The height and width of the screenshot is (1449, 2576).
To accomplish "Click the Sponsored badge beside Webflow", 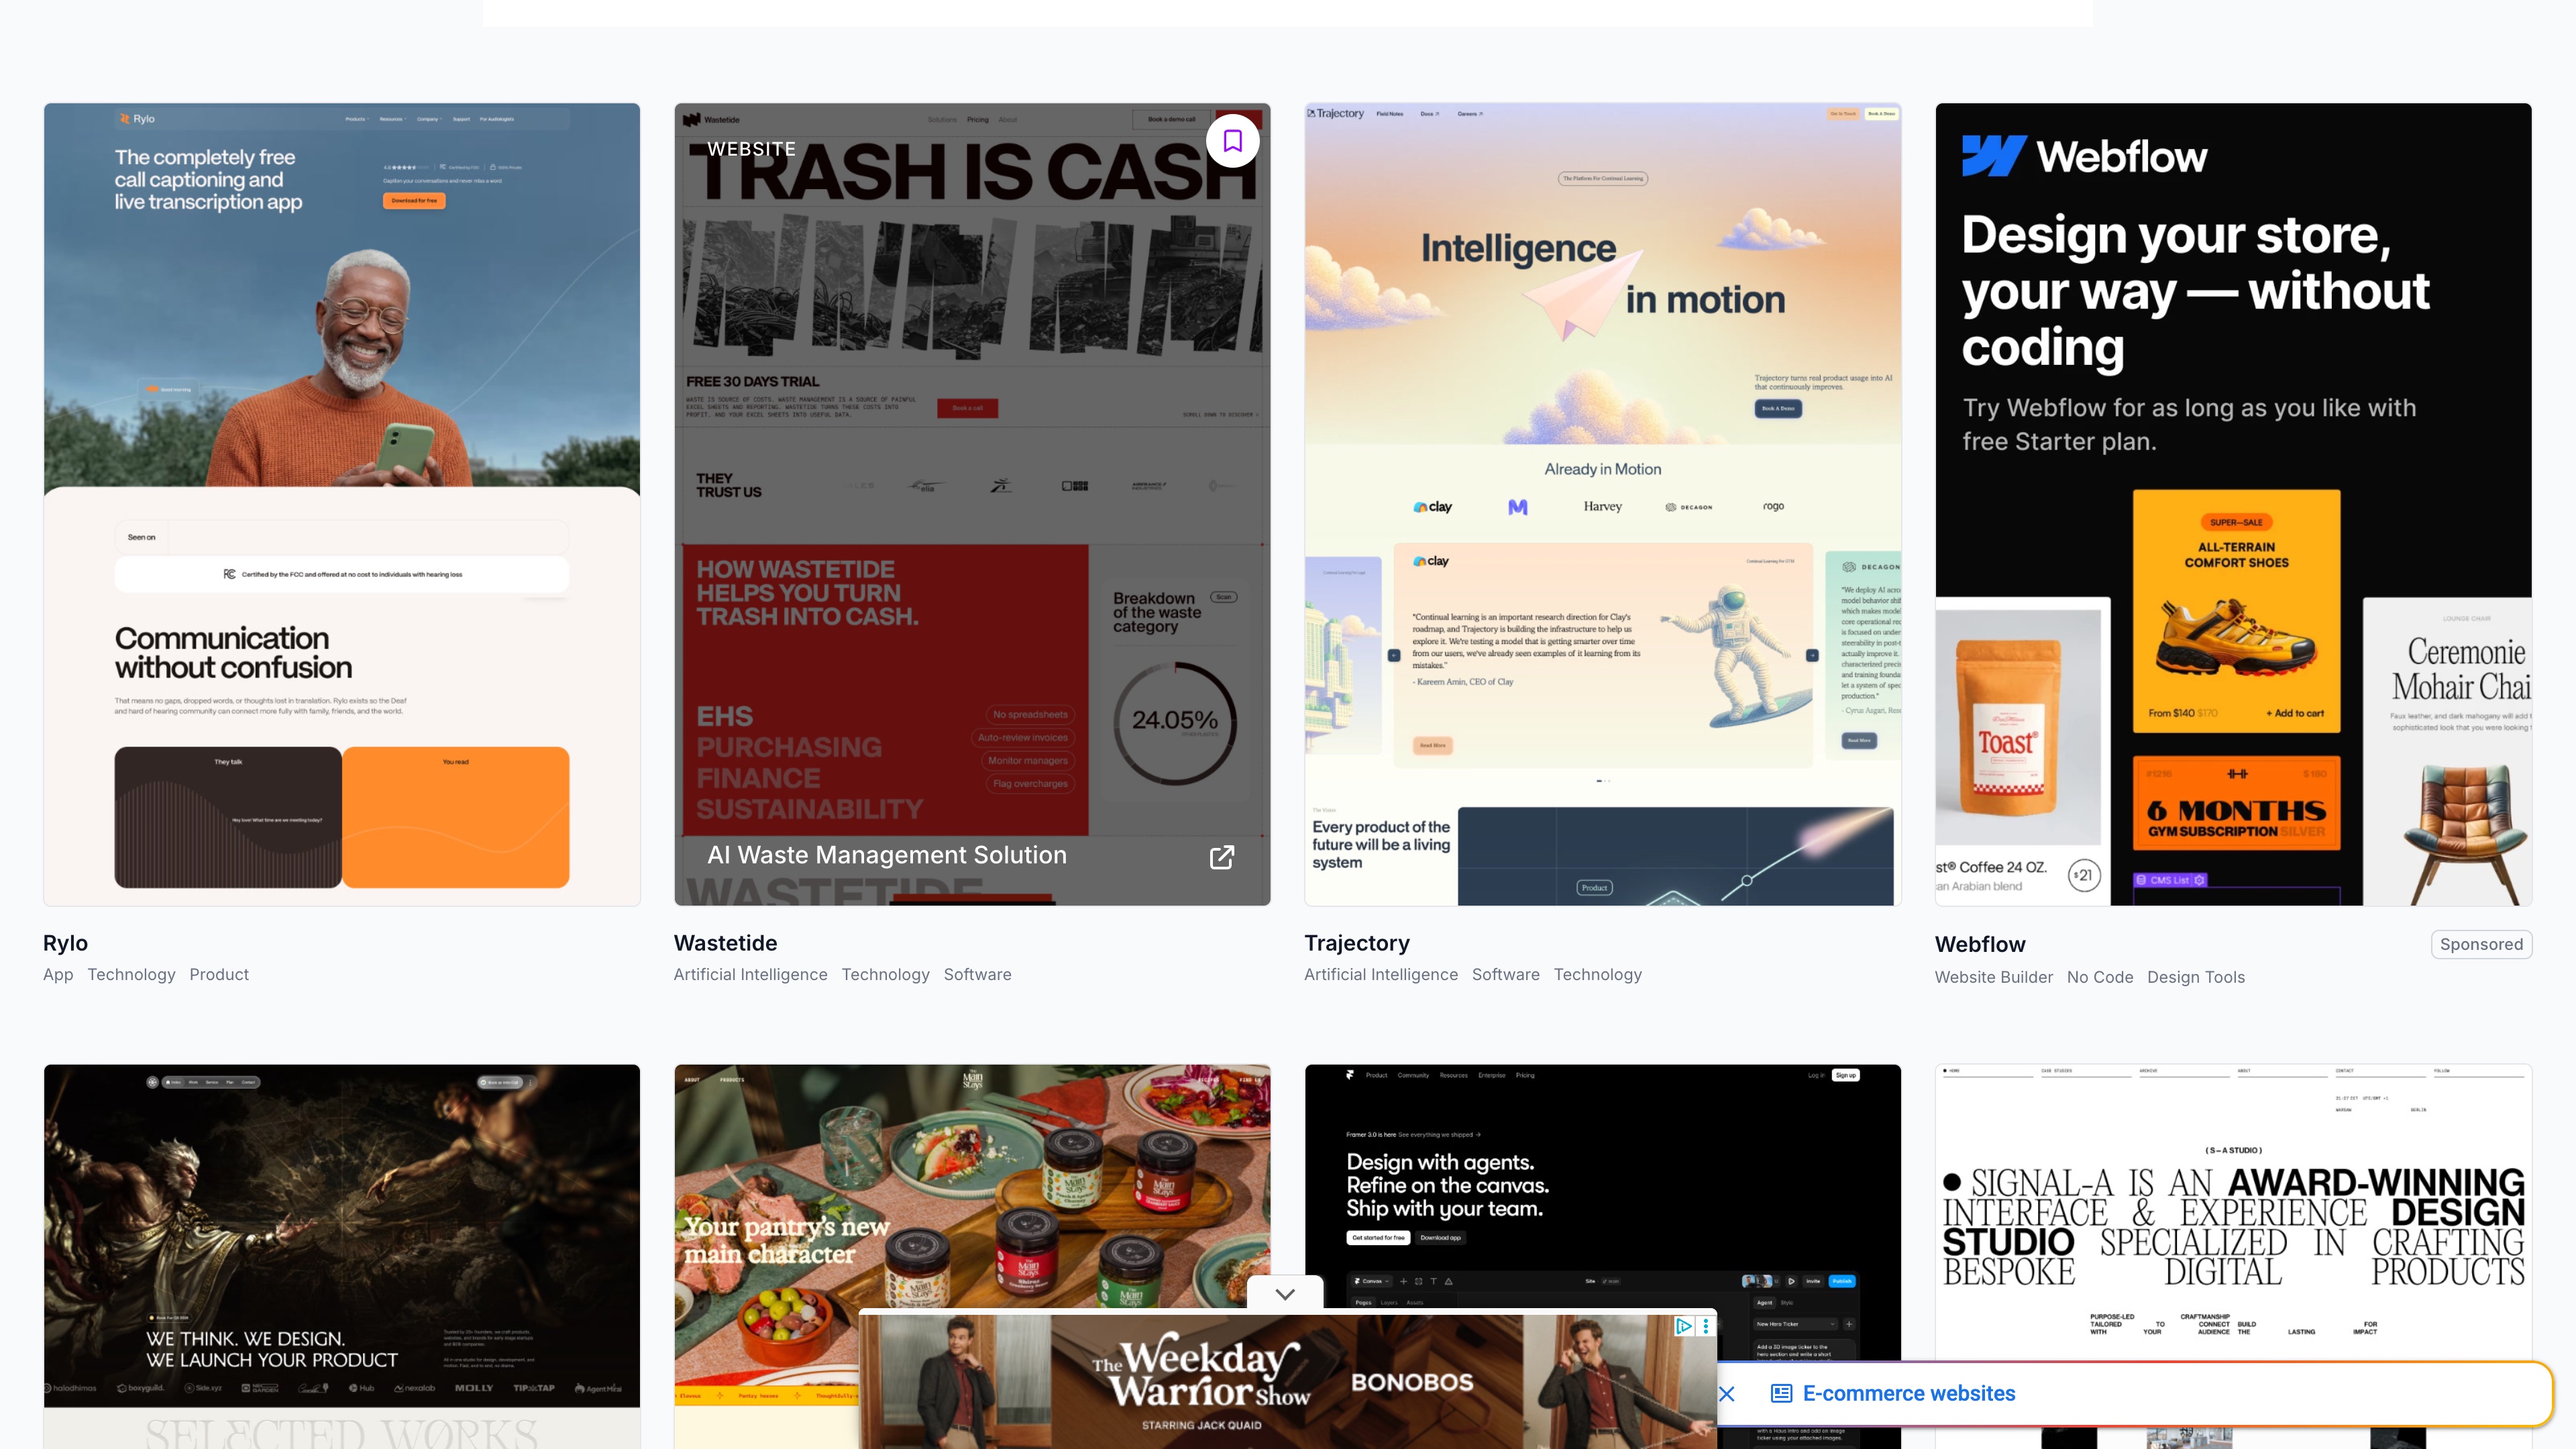I will (2481, 944).
